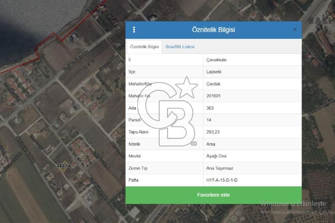Click the Nitelik value Arsa

[211, 144]
